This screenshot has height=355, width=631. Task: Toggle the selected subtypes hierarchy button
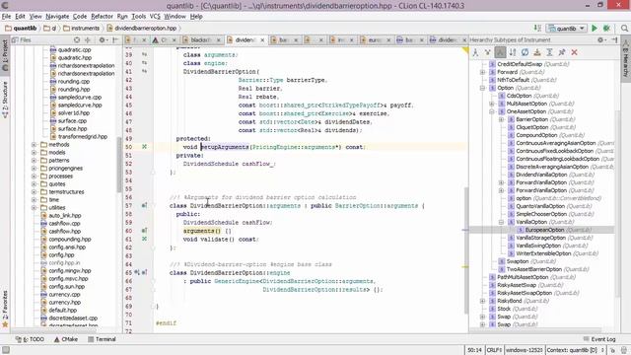coord(500,52)
